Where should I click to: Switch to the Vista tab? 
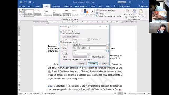pos(100,6)
